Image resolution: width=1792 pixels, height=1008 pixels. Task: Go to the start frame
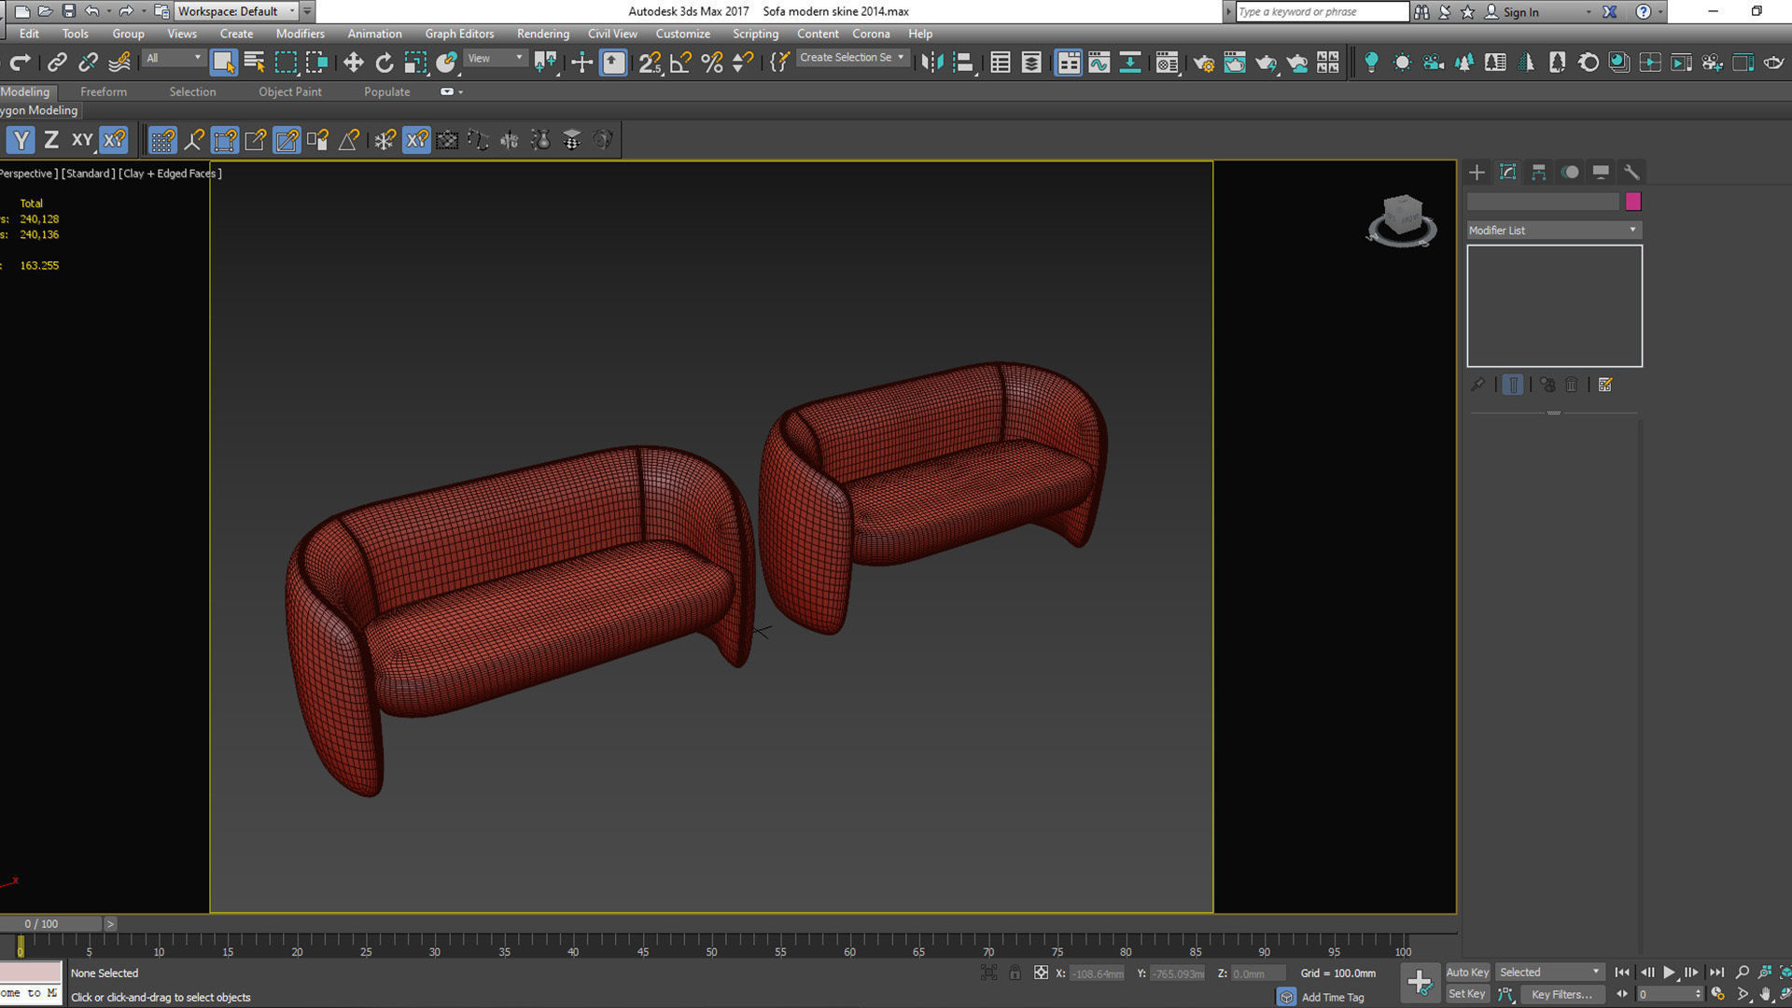pyautogui.click(x=1622, y=973)
